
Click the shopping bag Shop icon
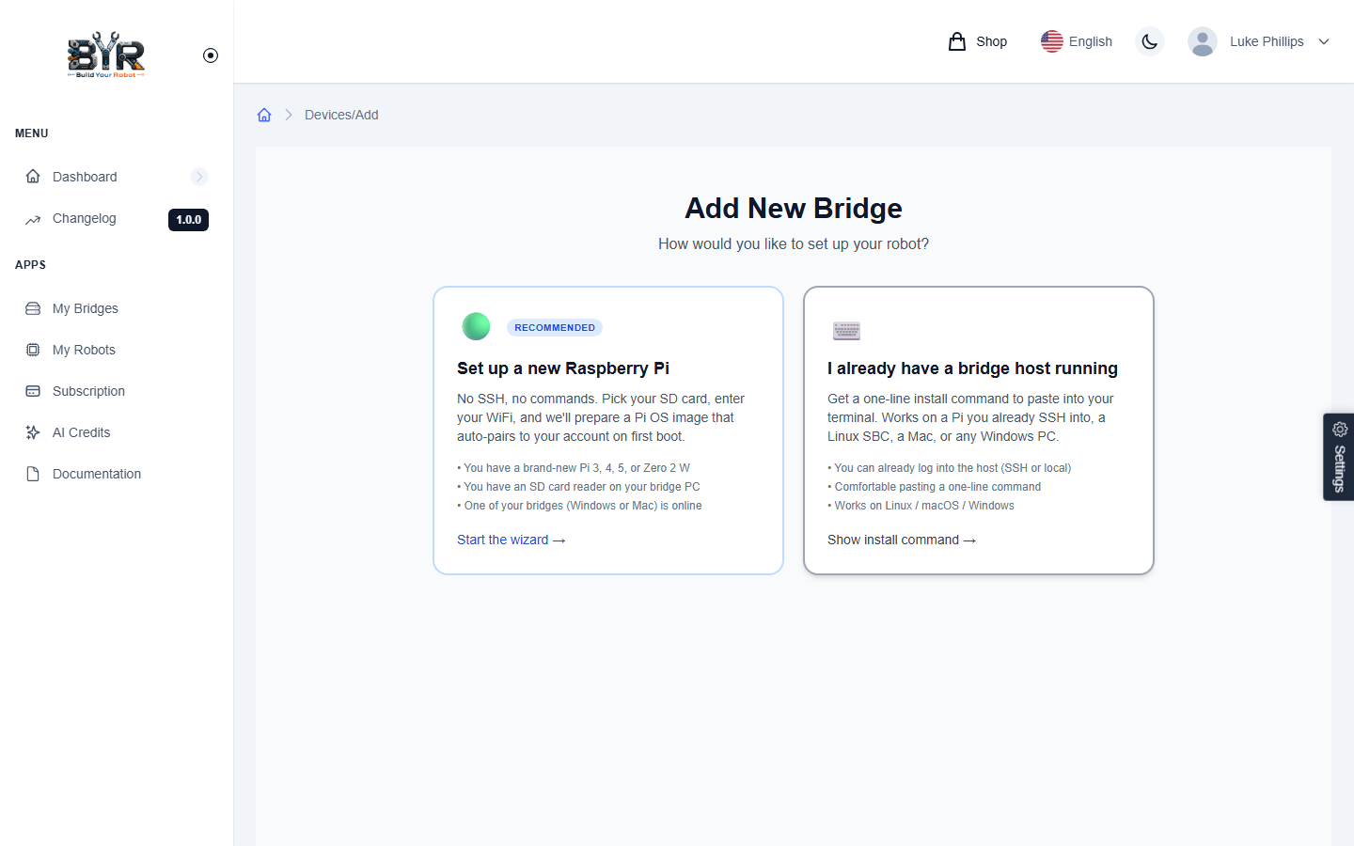click(957, 41)
